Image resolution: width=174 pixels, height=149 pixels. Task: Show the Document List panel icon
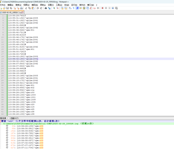87,8
